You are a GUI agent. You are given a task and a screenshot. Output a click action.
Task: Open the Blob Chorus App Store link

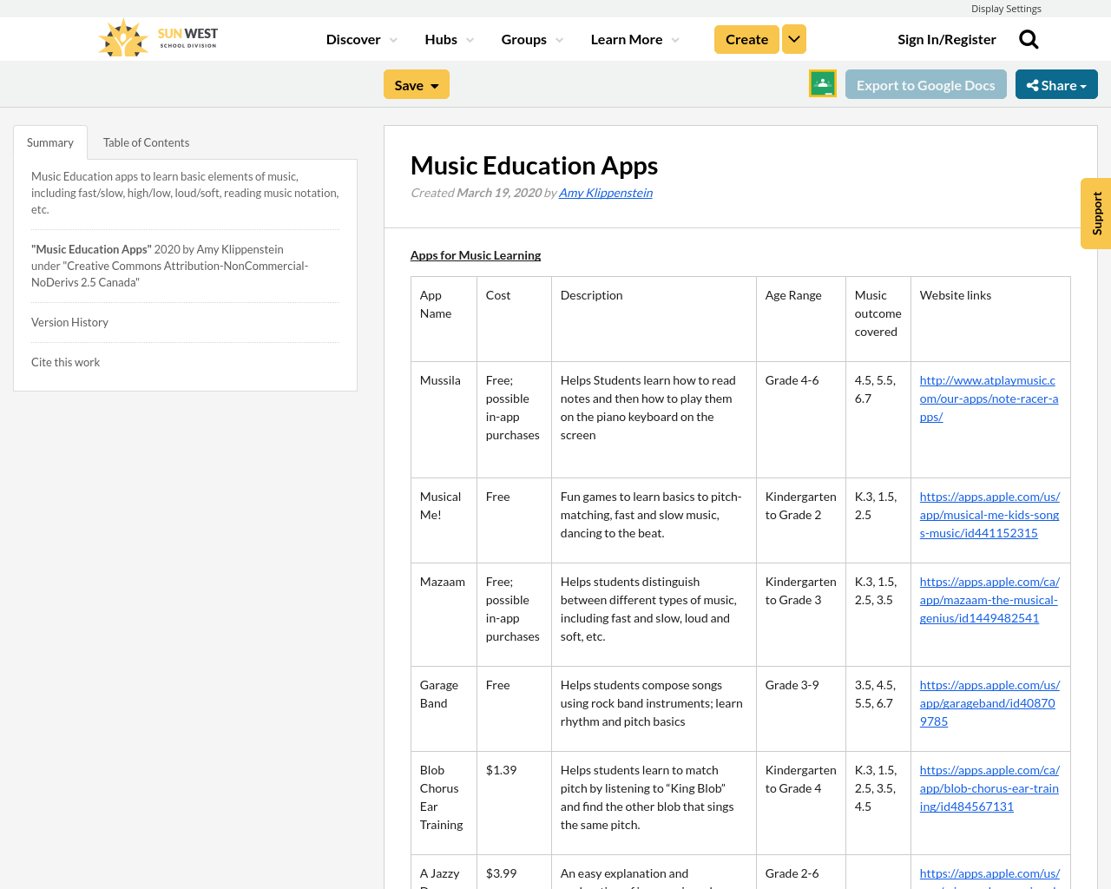(x=989, y=788)
